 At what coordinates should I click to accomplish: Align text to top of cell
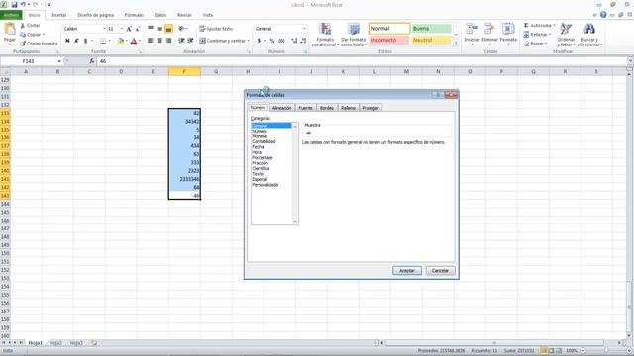pyautogui.click(x=151, y=29)
